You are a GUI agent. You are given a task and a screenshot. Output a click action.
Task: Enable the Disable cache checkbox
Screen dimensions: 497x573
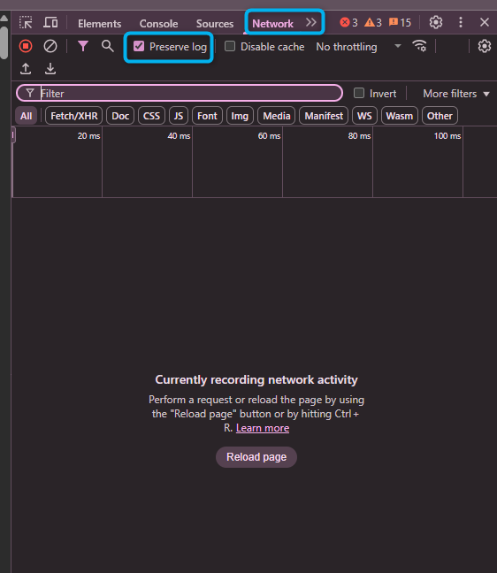tap(230, 46)
